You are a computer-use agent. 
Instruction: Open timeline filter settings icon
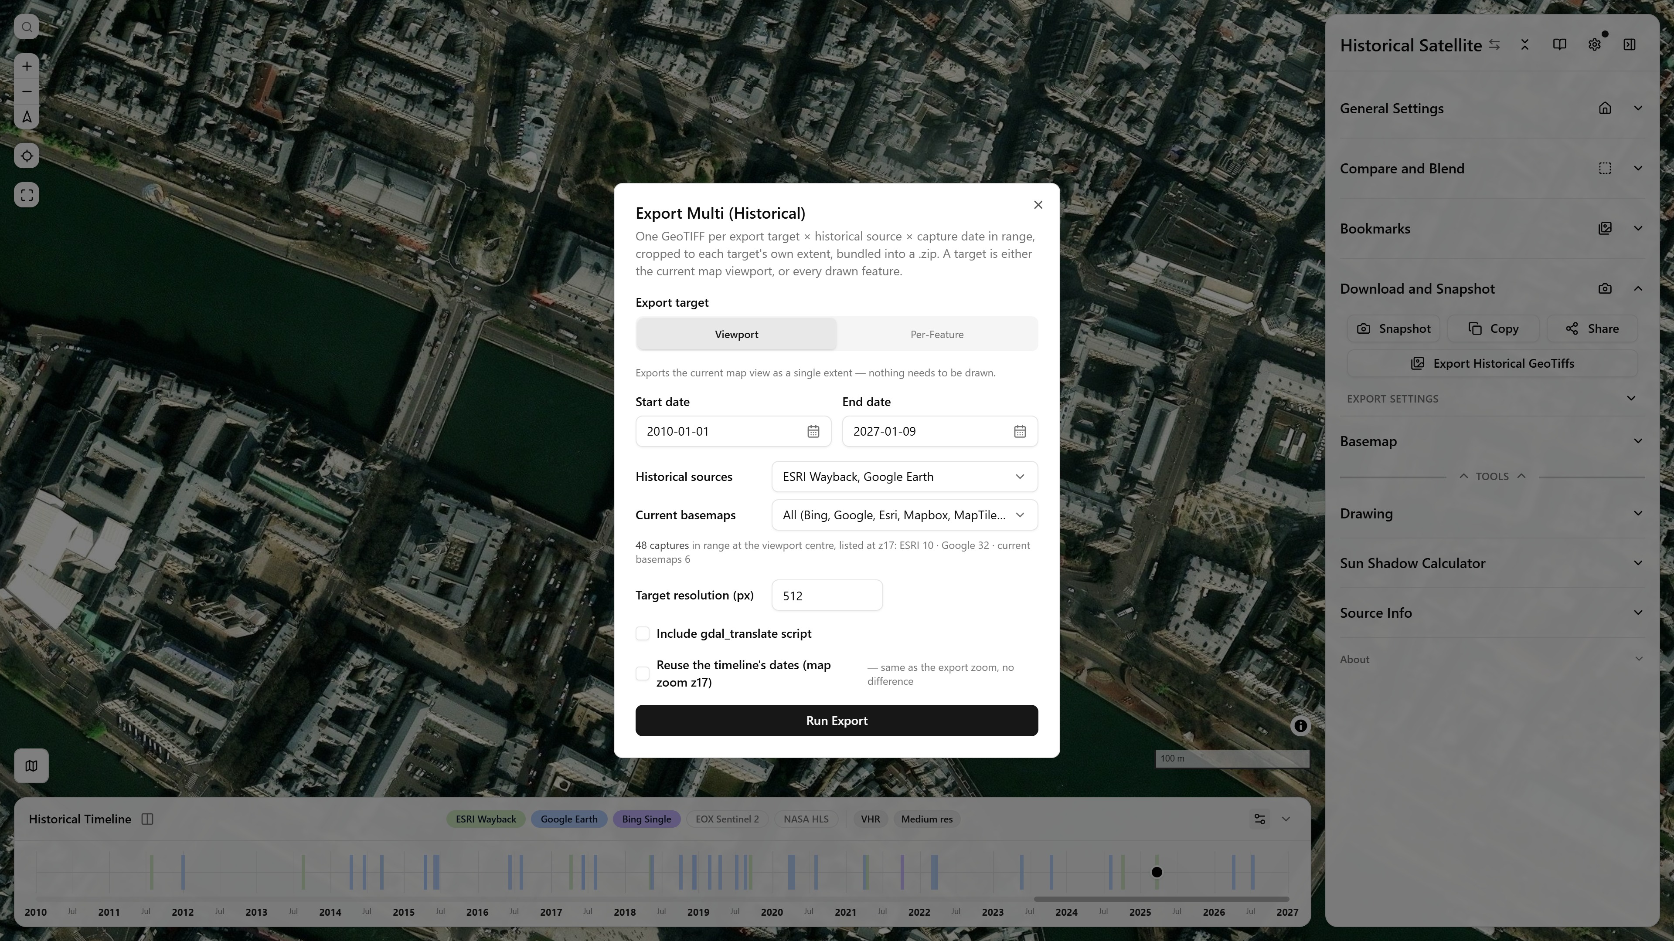pos(1259,819)
